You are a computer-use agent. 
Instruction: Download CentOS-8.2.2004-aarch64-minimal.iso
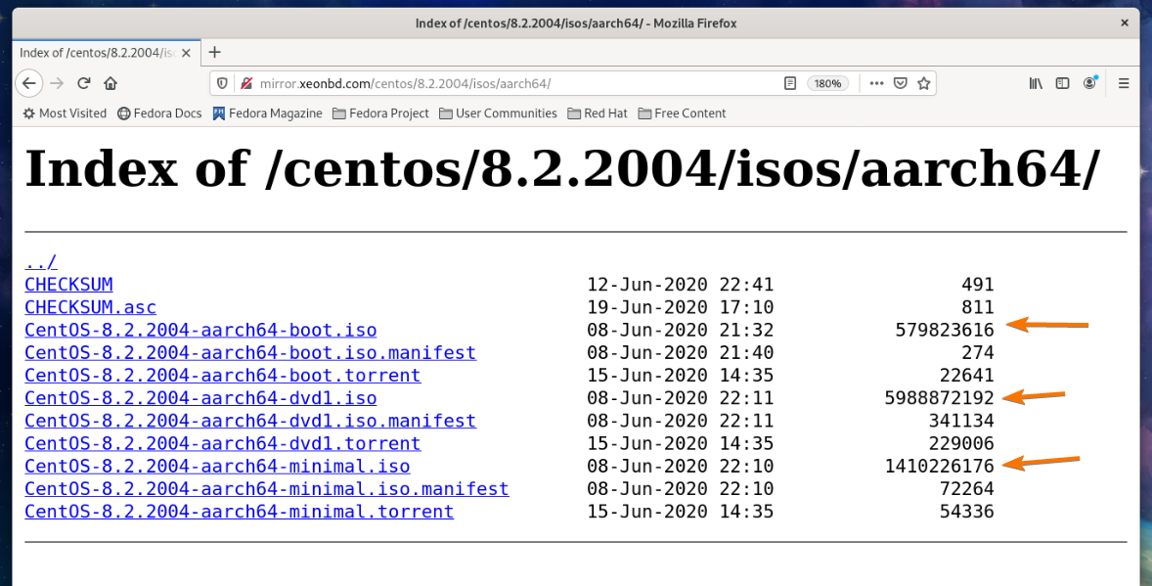coord(217,467)
